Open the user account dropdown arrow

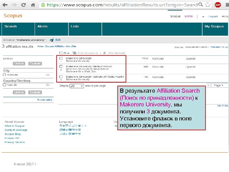[203, 17]
